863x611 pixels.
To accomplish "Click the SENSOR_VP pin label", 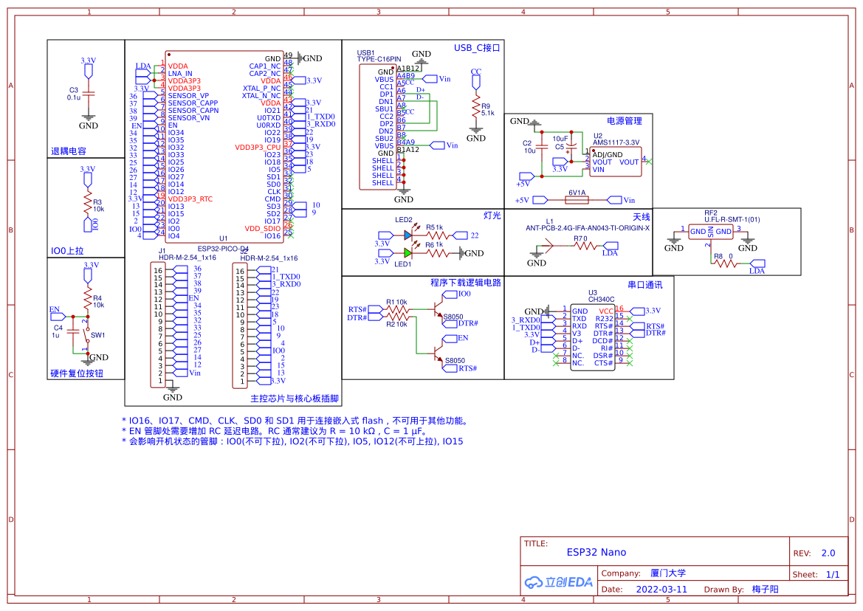I will click(188, 96).
